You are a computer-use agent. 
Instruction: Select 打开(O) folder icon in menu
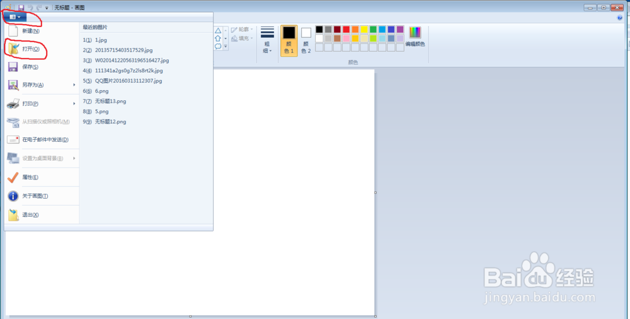13,49
